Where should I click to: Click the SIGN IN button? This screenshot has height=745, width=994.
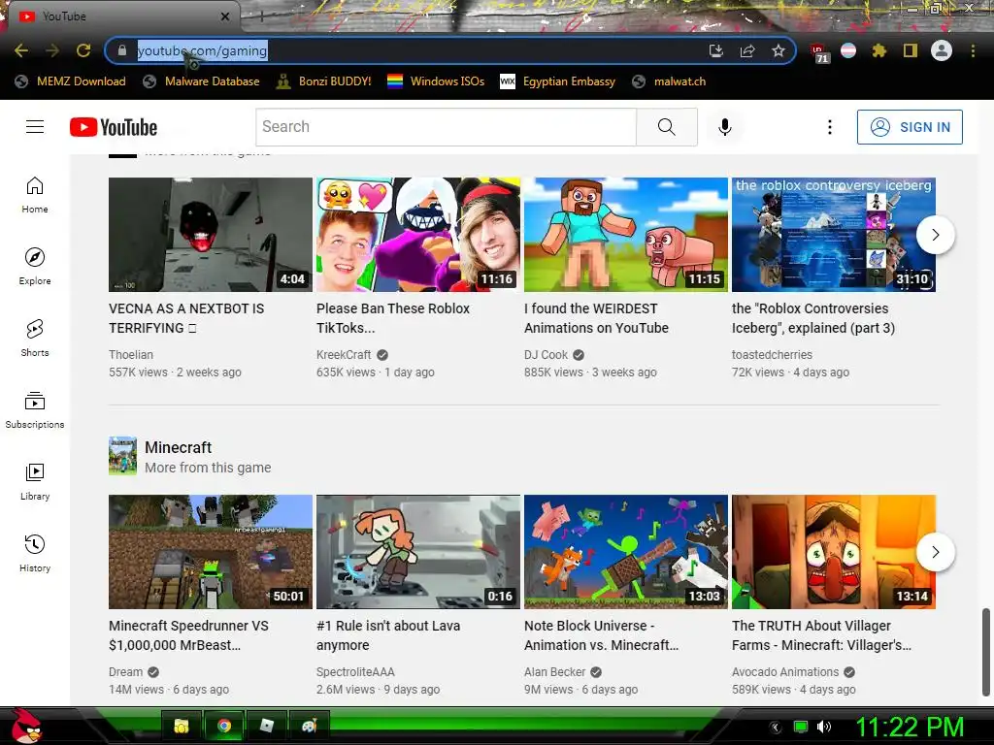pyautogui.click(x=910, y=127)
